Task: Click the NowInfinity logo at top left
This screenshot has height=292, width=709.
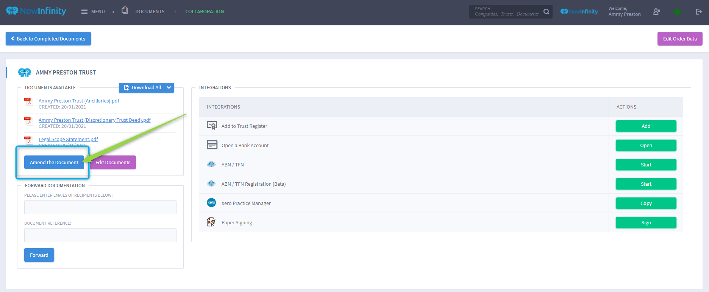Action: pyautogui.click(x=36, y=11)
